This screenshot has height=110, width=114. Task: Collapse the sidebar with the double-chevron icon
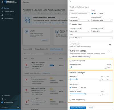[x=18, y=107]
